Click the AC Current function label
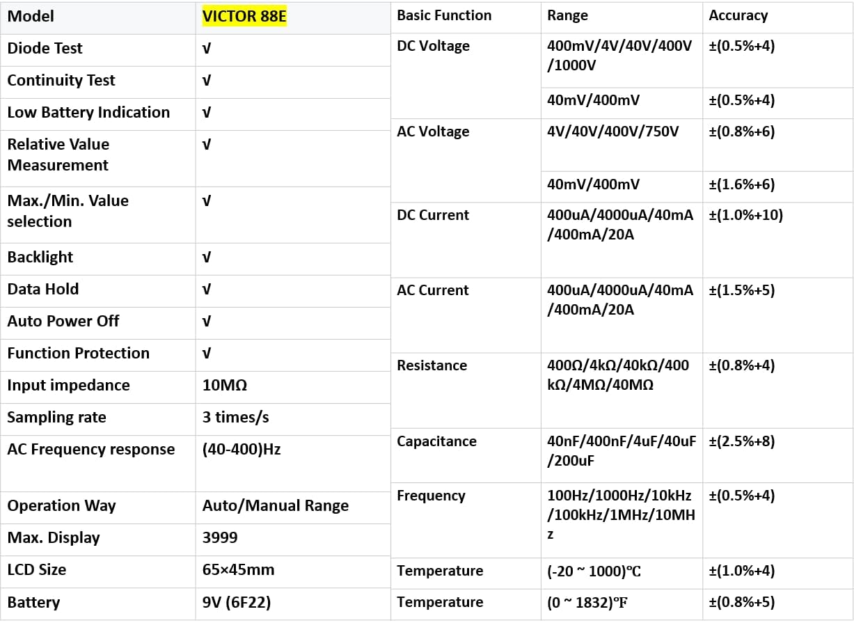 [x=433, y=291]
